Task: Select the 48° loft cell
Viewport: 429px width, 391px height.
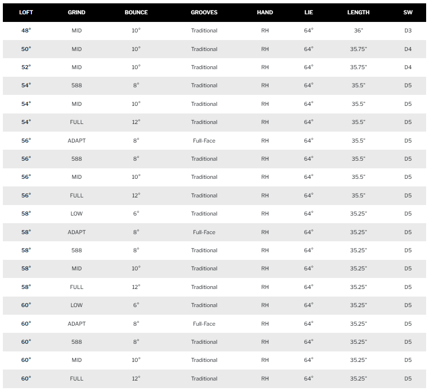Action: pyautogui.click(x=26, y=31)
